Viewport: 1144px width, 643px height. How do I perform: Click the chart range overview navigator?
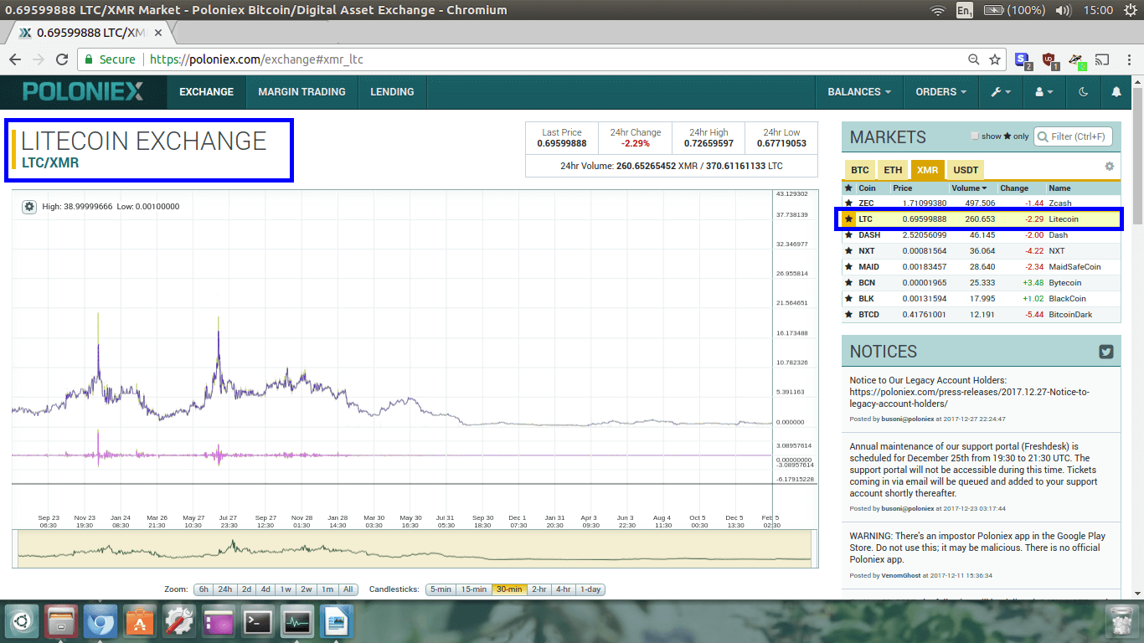[414, 548]
